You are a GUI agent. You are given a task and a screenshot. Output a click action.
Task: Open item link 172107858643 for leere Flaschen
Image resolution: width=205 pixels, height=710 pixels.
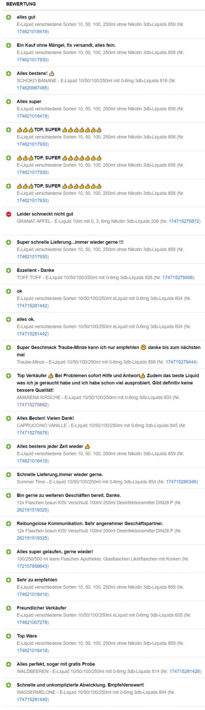point(32,566)
